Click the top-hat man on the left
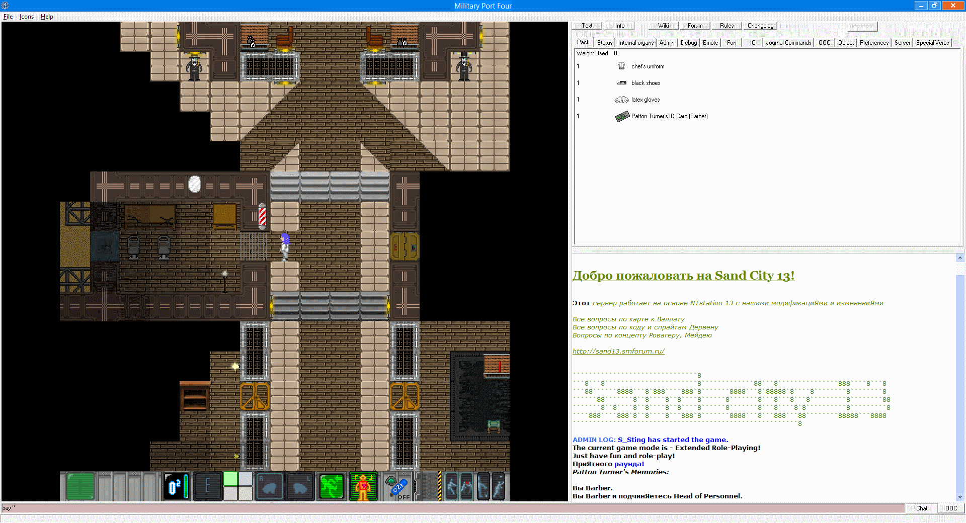Viewport: 966px width, 523px height. (x=194, y=66)
